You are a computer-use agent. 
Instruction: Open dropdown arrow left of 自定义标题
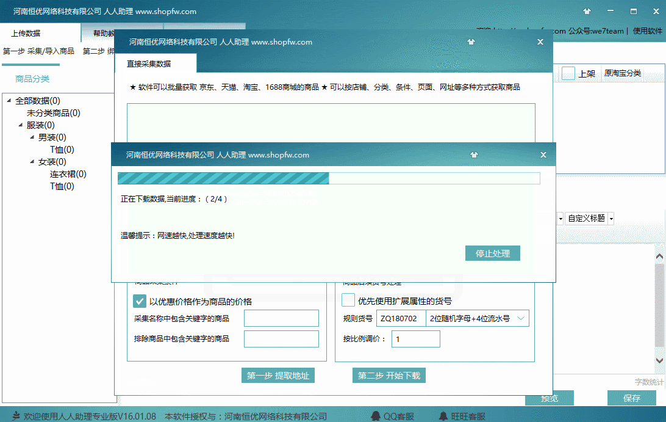pos(560,219)
